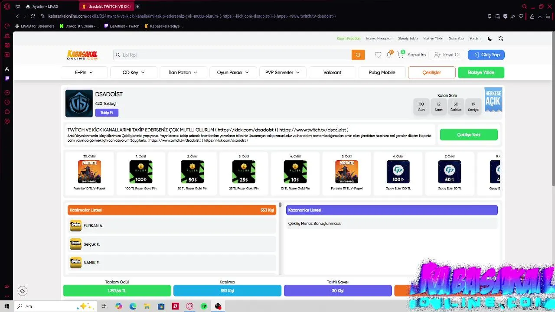Click the Kabasakal Online logo
This screenshot has height=312, width=555.
tap(82, 55)
